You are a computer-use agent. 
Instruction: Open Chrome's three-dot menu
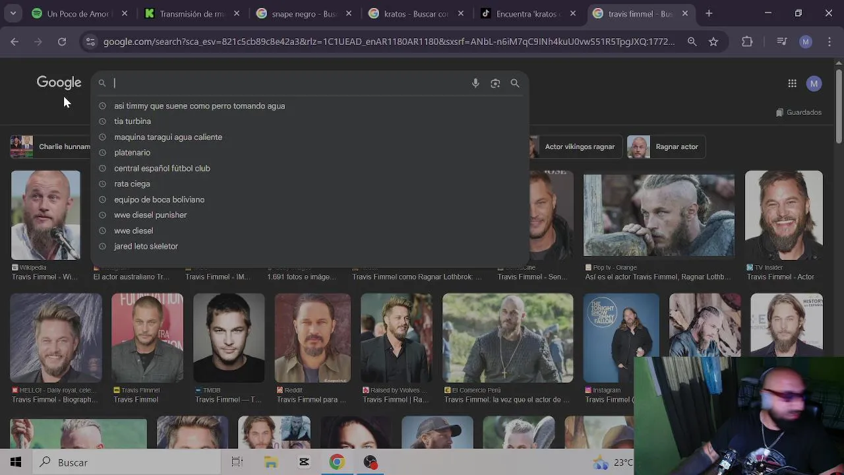(829, 42)
